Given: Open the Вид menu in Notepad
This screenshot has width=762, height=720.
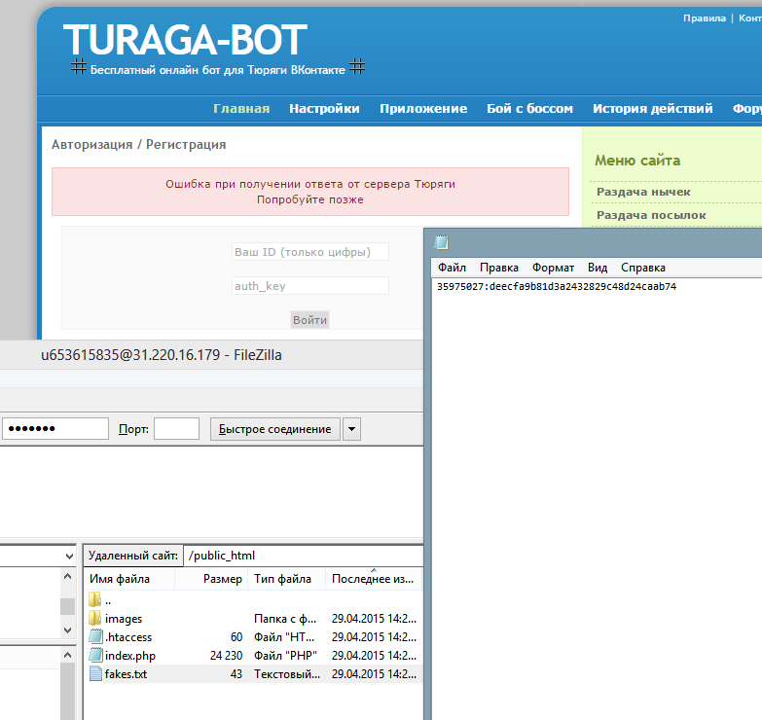Looking at the screenshot, I should [x=598, y=268].
